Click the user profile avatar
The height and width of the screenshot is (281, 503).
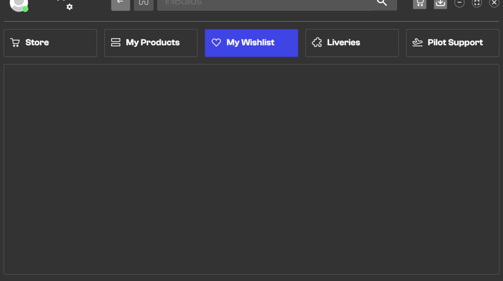click(x=19, y=4)
